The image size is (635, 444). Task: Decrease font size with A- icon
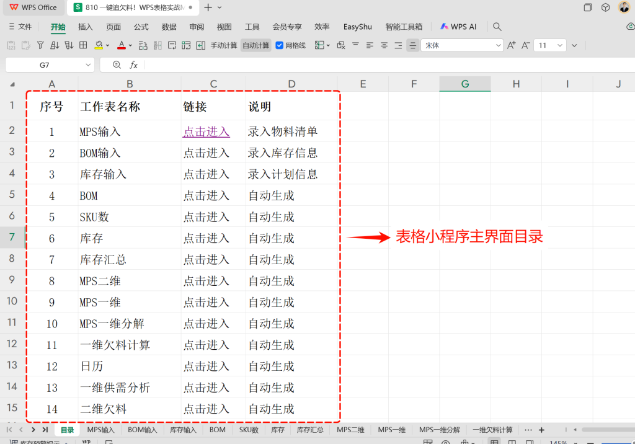coord(526,45)
